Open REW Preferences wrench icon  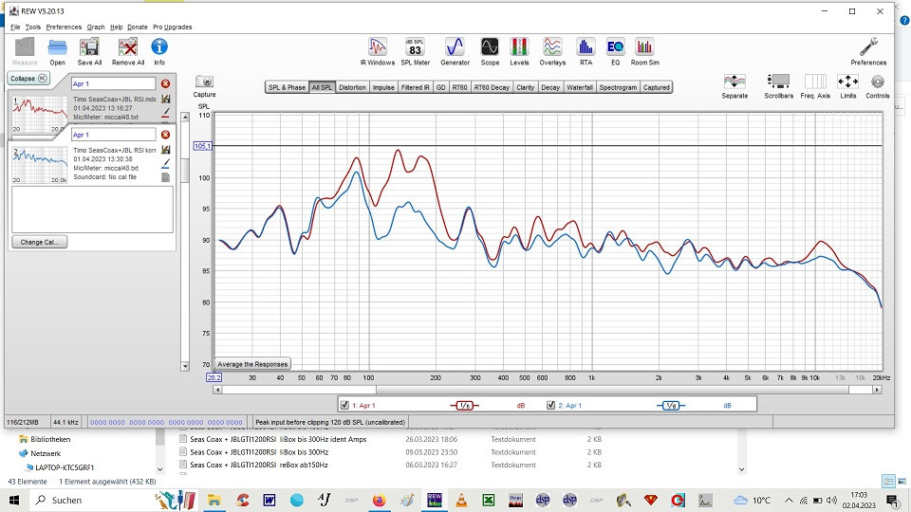coord(868,51)
